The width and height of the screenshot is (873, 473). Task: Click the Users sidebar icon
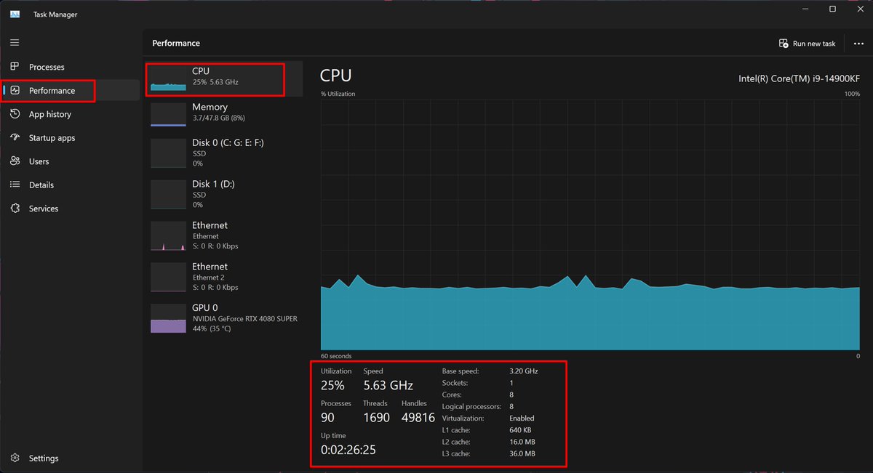[x=15, y=161]
